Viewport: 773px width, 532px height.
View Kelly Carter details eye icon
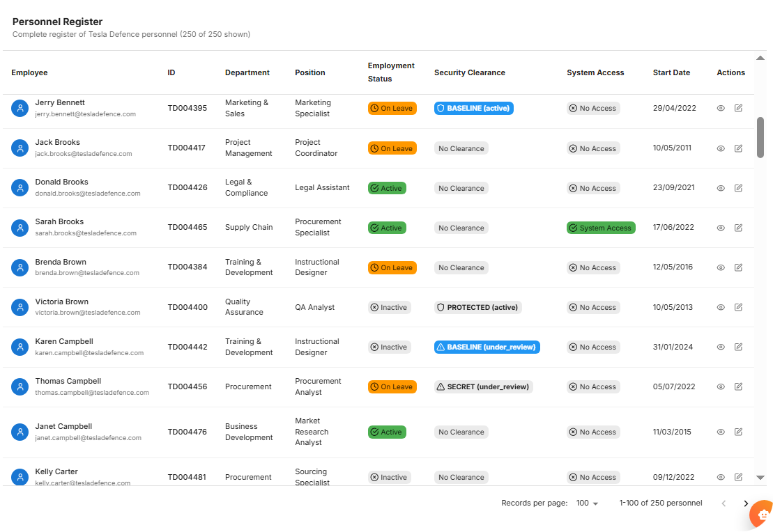coord(721,477)
